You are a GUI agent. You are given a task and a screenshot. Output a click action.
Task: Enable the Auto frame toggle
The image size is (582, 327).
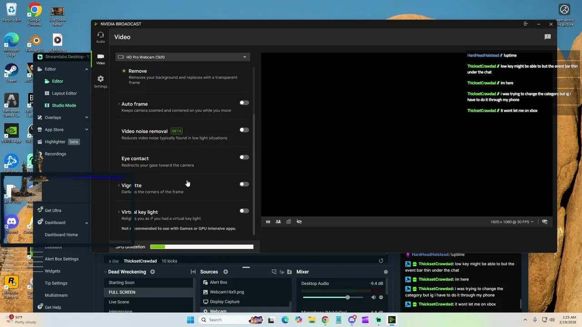pyautogui.click(x=244, y=103)
